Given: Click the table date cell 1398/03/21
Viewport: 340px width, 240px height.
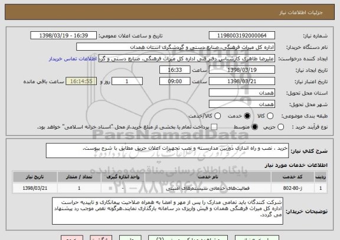Looking at the screenshot, I should pyautogui.click(x=35, y=188).
